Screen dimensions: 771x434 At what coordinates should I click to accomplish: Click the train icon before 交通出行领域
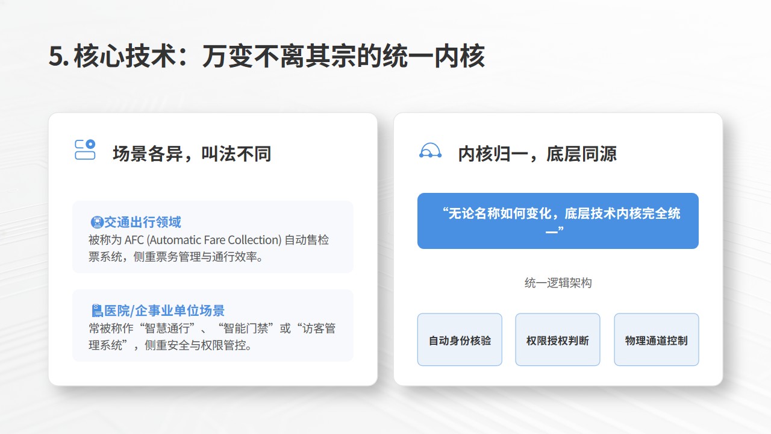click(96, 222)
